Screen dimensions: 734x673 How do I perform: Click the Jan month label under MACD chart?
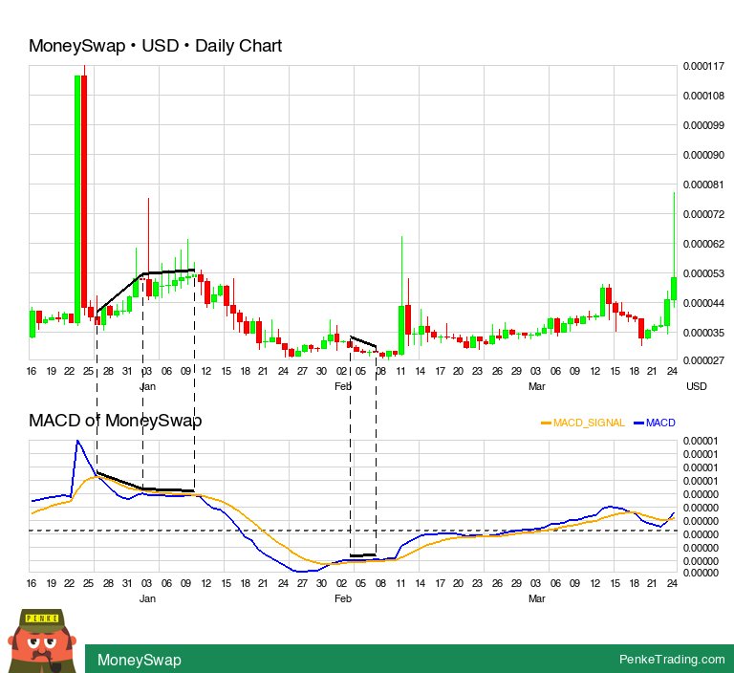tap(147, 598)
